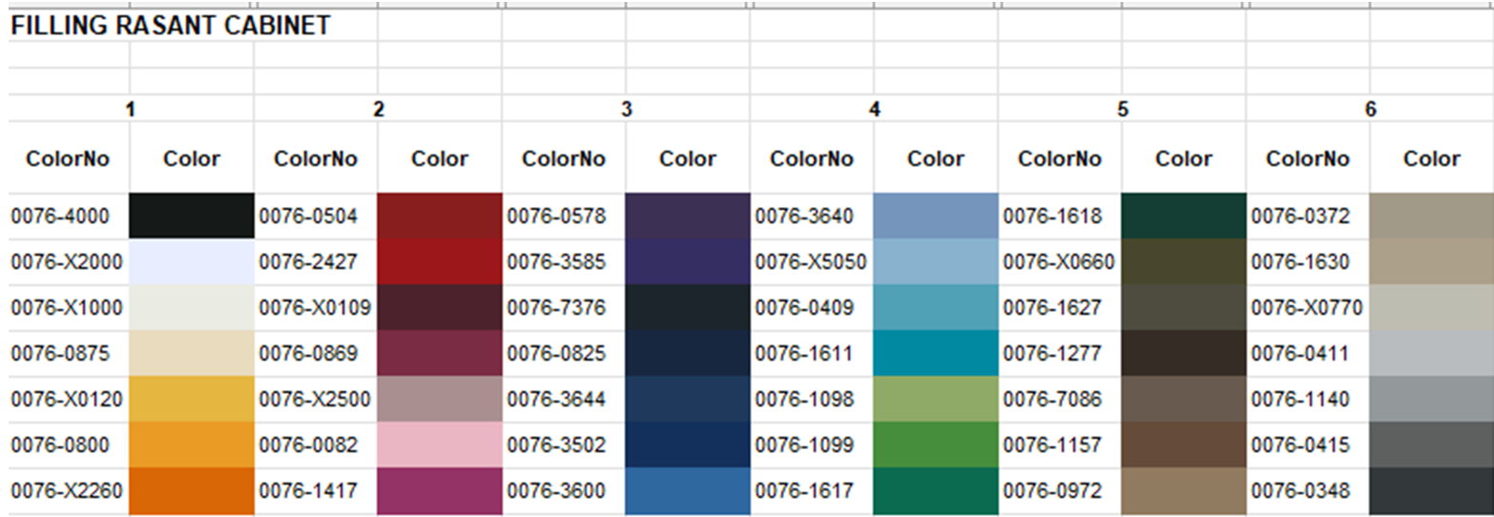This screenshot has height=517, width=1494.
Task: Click the teal swatch beside 0076-1611
Action: tap(935, 353)
